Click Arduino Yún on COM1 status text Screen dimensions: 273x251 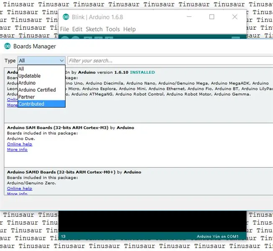coord(217,236)
